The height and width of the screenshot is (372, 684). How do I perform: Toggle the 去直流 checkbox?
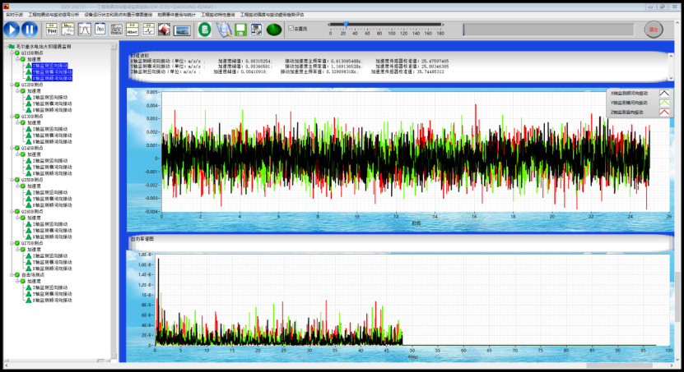click(x=291, y=28)
